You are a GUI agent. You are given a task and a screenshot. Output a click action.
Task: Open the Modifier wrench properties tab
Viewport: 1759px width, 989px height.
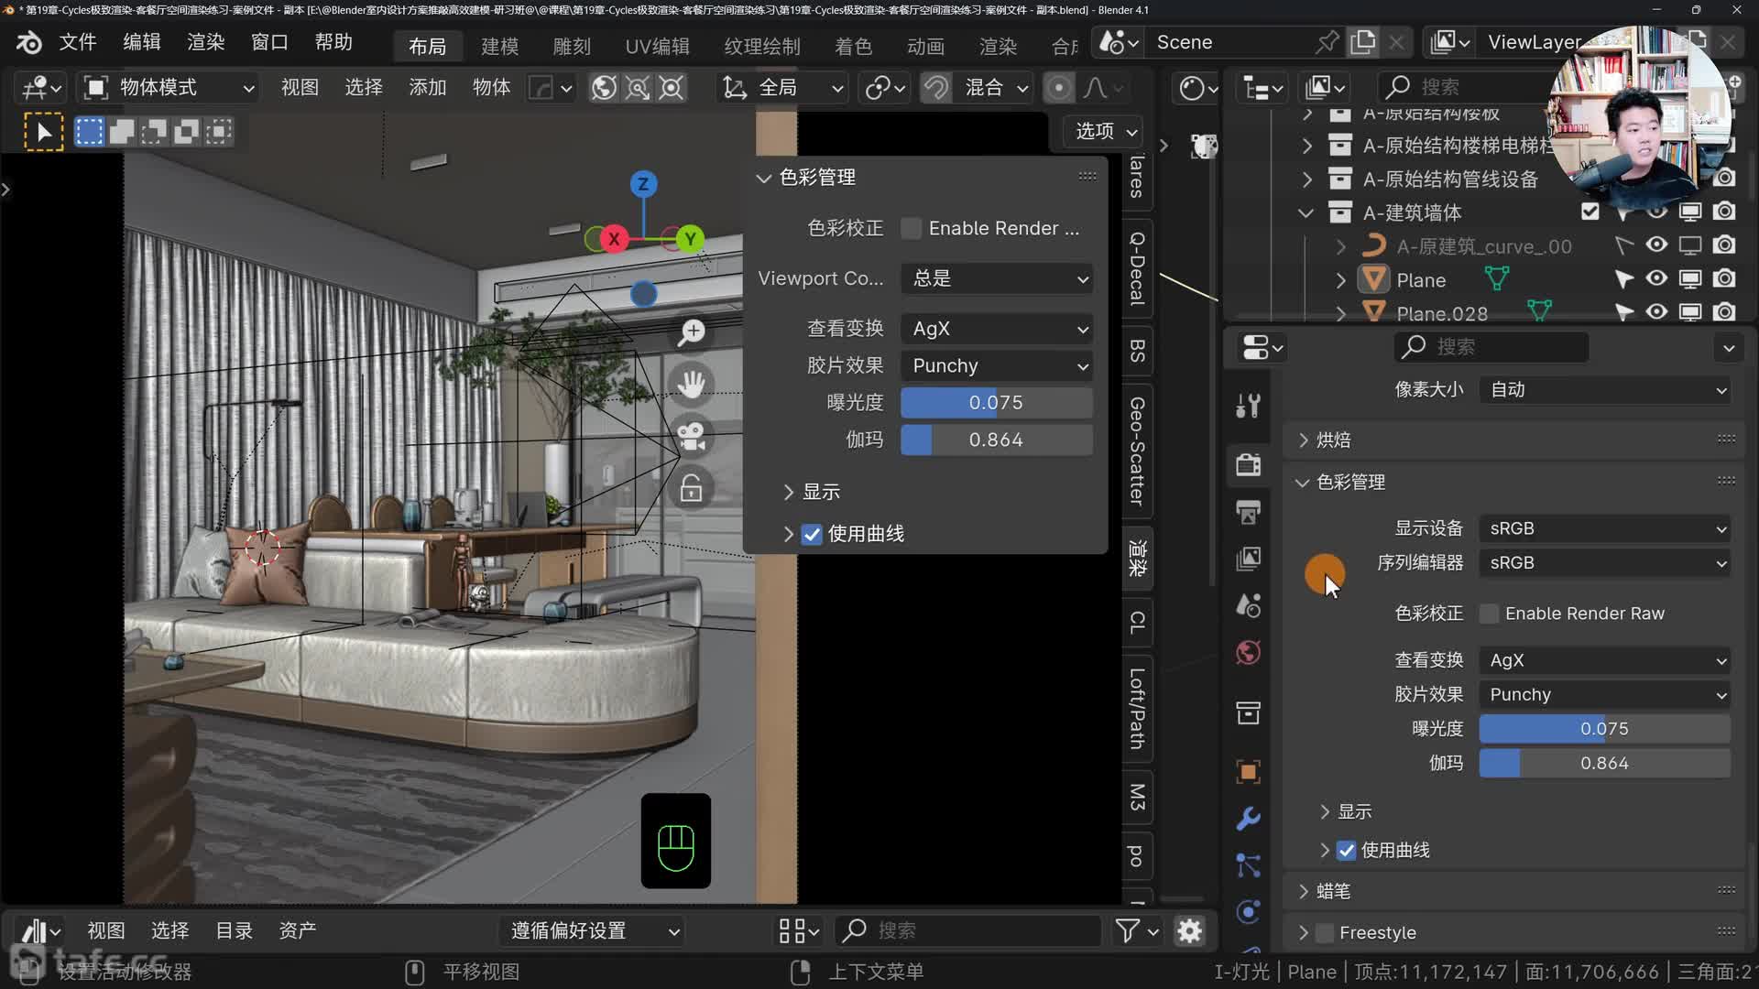1248,818
